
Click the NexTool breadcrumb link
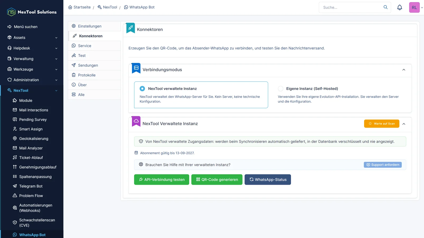[107, 7]
